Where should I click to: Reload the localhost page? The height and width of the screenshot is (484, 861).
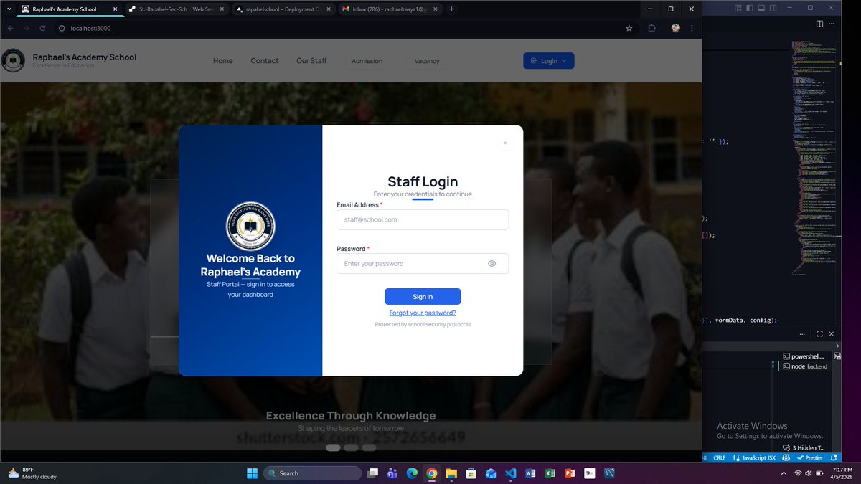43,28
